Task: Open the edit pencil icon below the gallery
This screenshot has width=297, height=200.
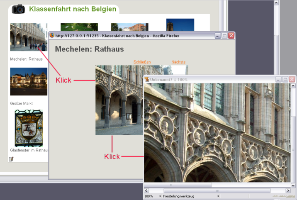Action: [11, 159]
